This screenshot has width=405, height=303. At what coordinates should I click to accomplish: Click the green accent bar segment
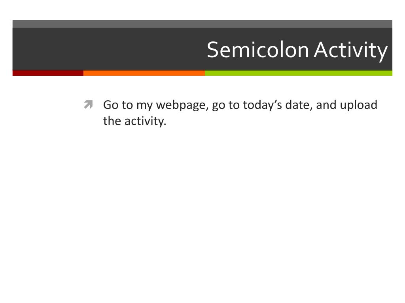click(x=298, y=73)
